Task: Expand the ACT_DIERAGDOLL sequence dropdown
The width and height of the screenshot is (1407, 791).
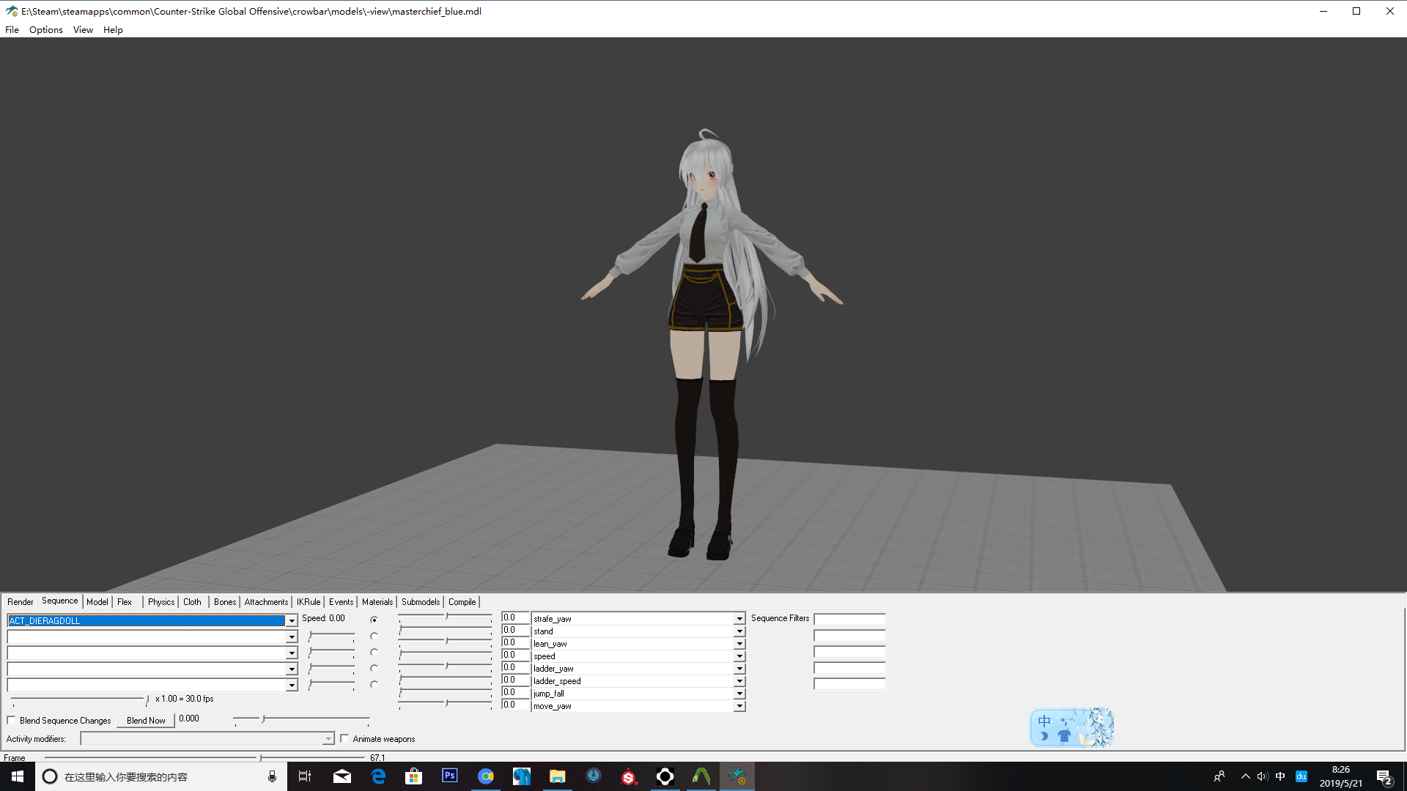Action: click(x=292, y=621)
